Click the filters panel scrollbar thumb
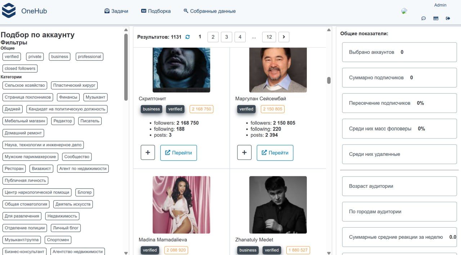This screenshot has width=461, height=255. pyautogui.click(x=126, y=67)
